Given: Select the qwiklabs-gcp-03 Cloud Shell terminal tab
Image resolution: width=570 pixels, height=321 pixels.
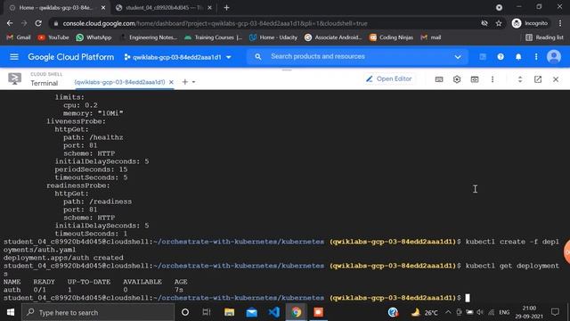Looking at the screenshot, I should pos(119,82).
